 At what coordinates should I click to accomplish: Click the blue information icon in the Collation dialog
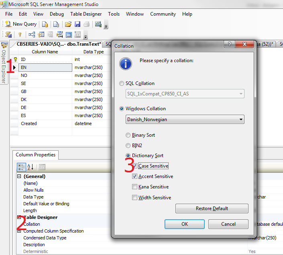click(x=126, y=64)
